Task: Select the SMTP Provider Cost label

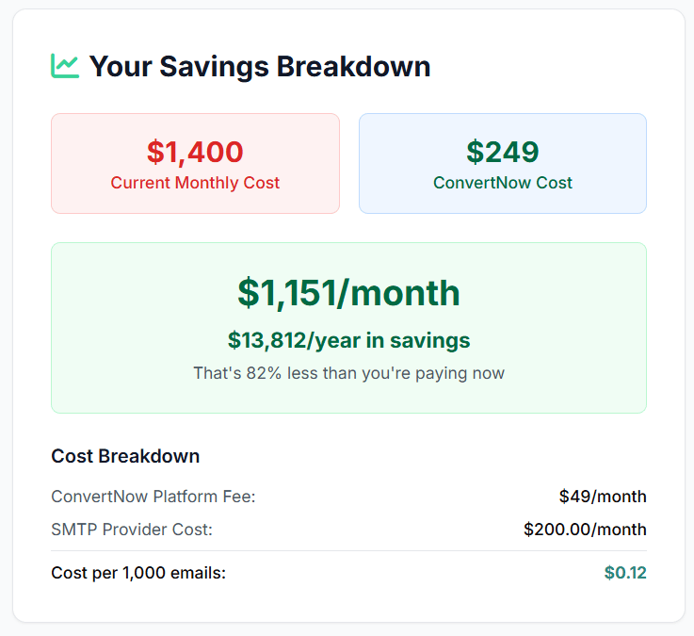Action: pos(132,530)
